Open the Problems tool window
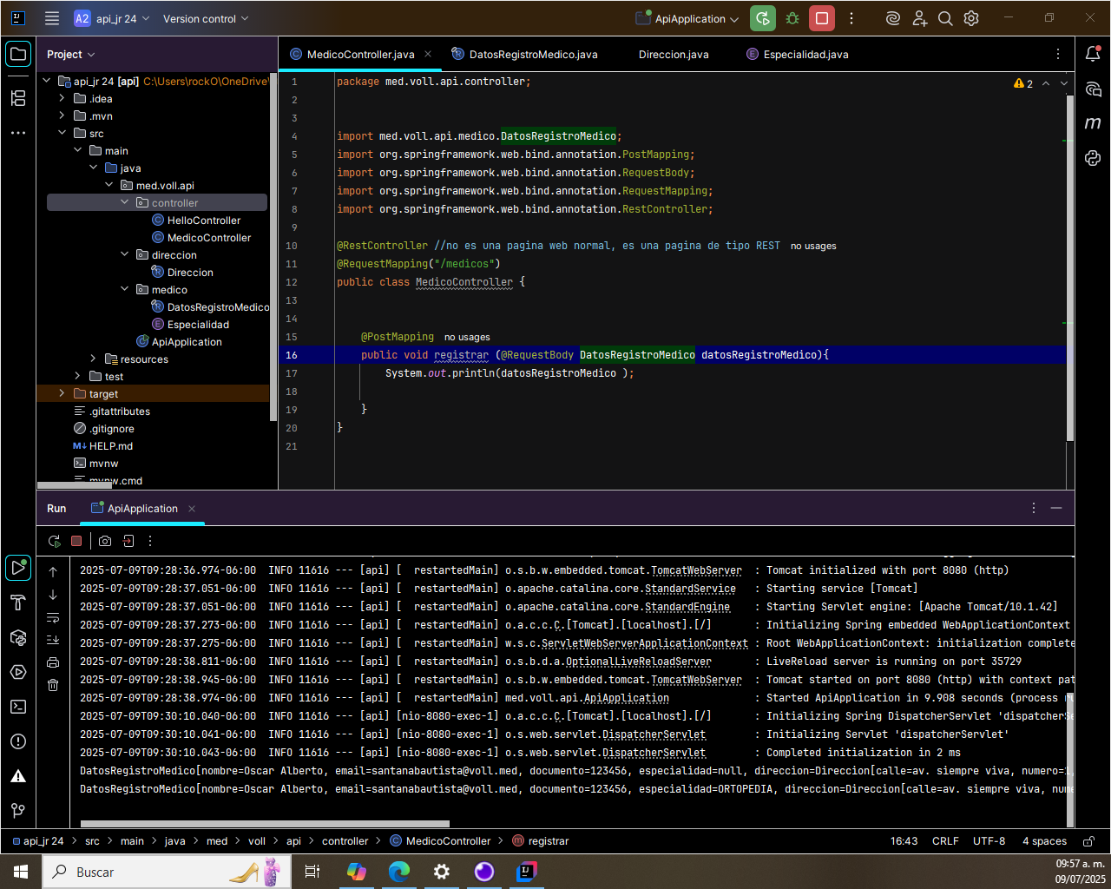The width and height of the screenshot is (1111, 889). 18,741
